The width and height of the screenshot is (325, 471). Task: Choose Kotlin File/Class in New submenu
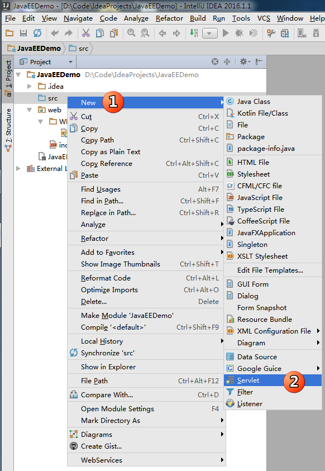(x=273, y=113)
